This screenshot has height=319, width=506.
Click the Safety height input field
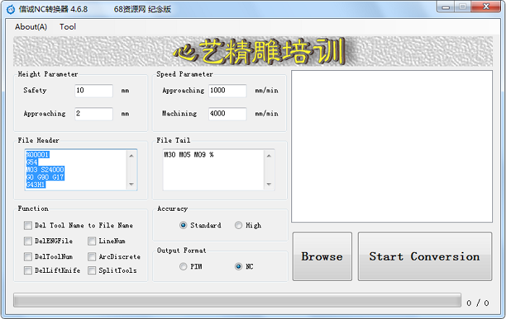pyautogui.click(x=93, y=91)
